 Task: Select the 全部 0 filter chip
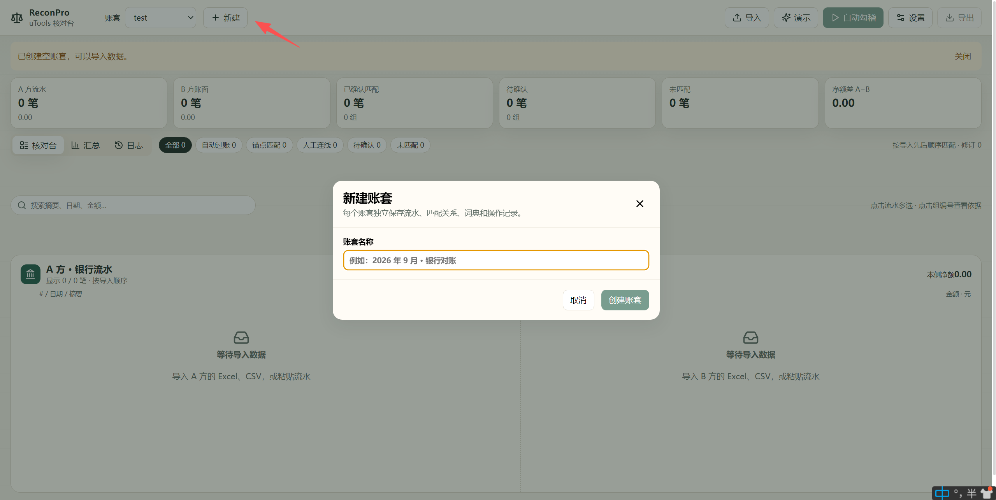click(175, 145)
